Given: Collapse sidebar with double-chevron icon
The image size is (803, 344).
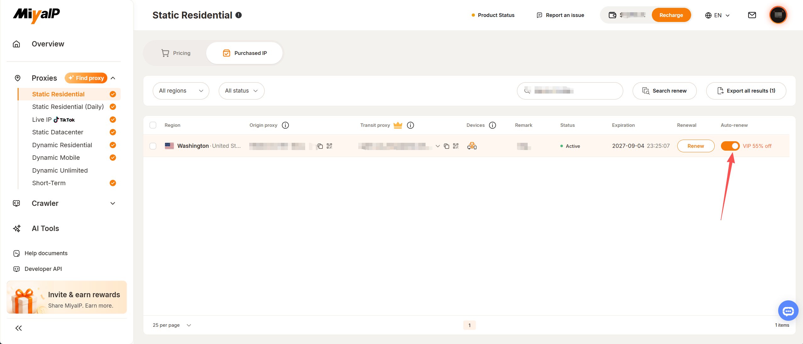Looking at the screenshot, I should [x=19, y=328].
